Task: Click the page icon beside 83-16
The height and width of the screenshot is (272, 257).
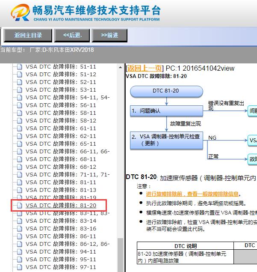Action: pyautogui.click(x=20, y=229)
